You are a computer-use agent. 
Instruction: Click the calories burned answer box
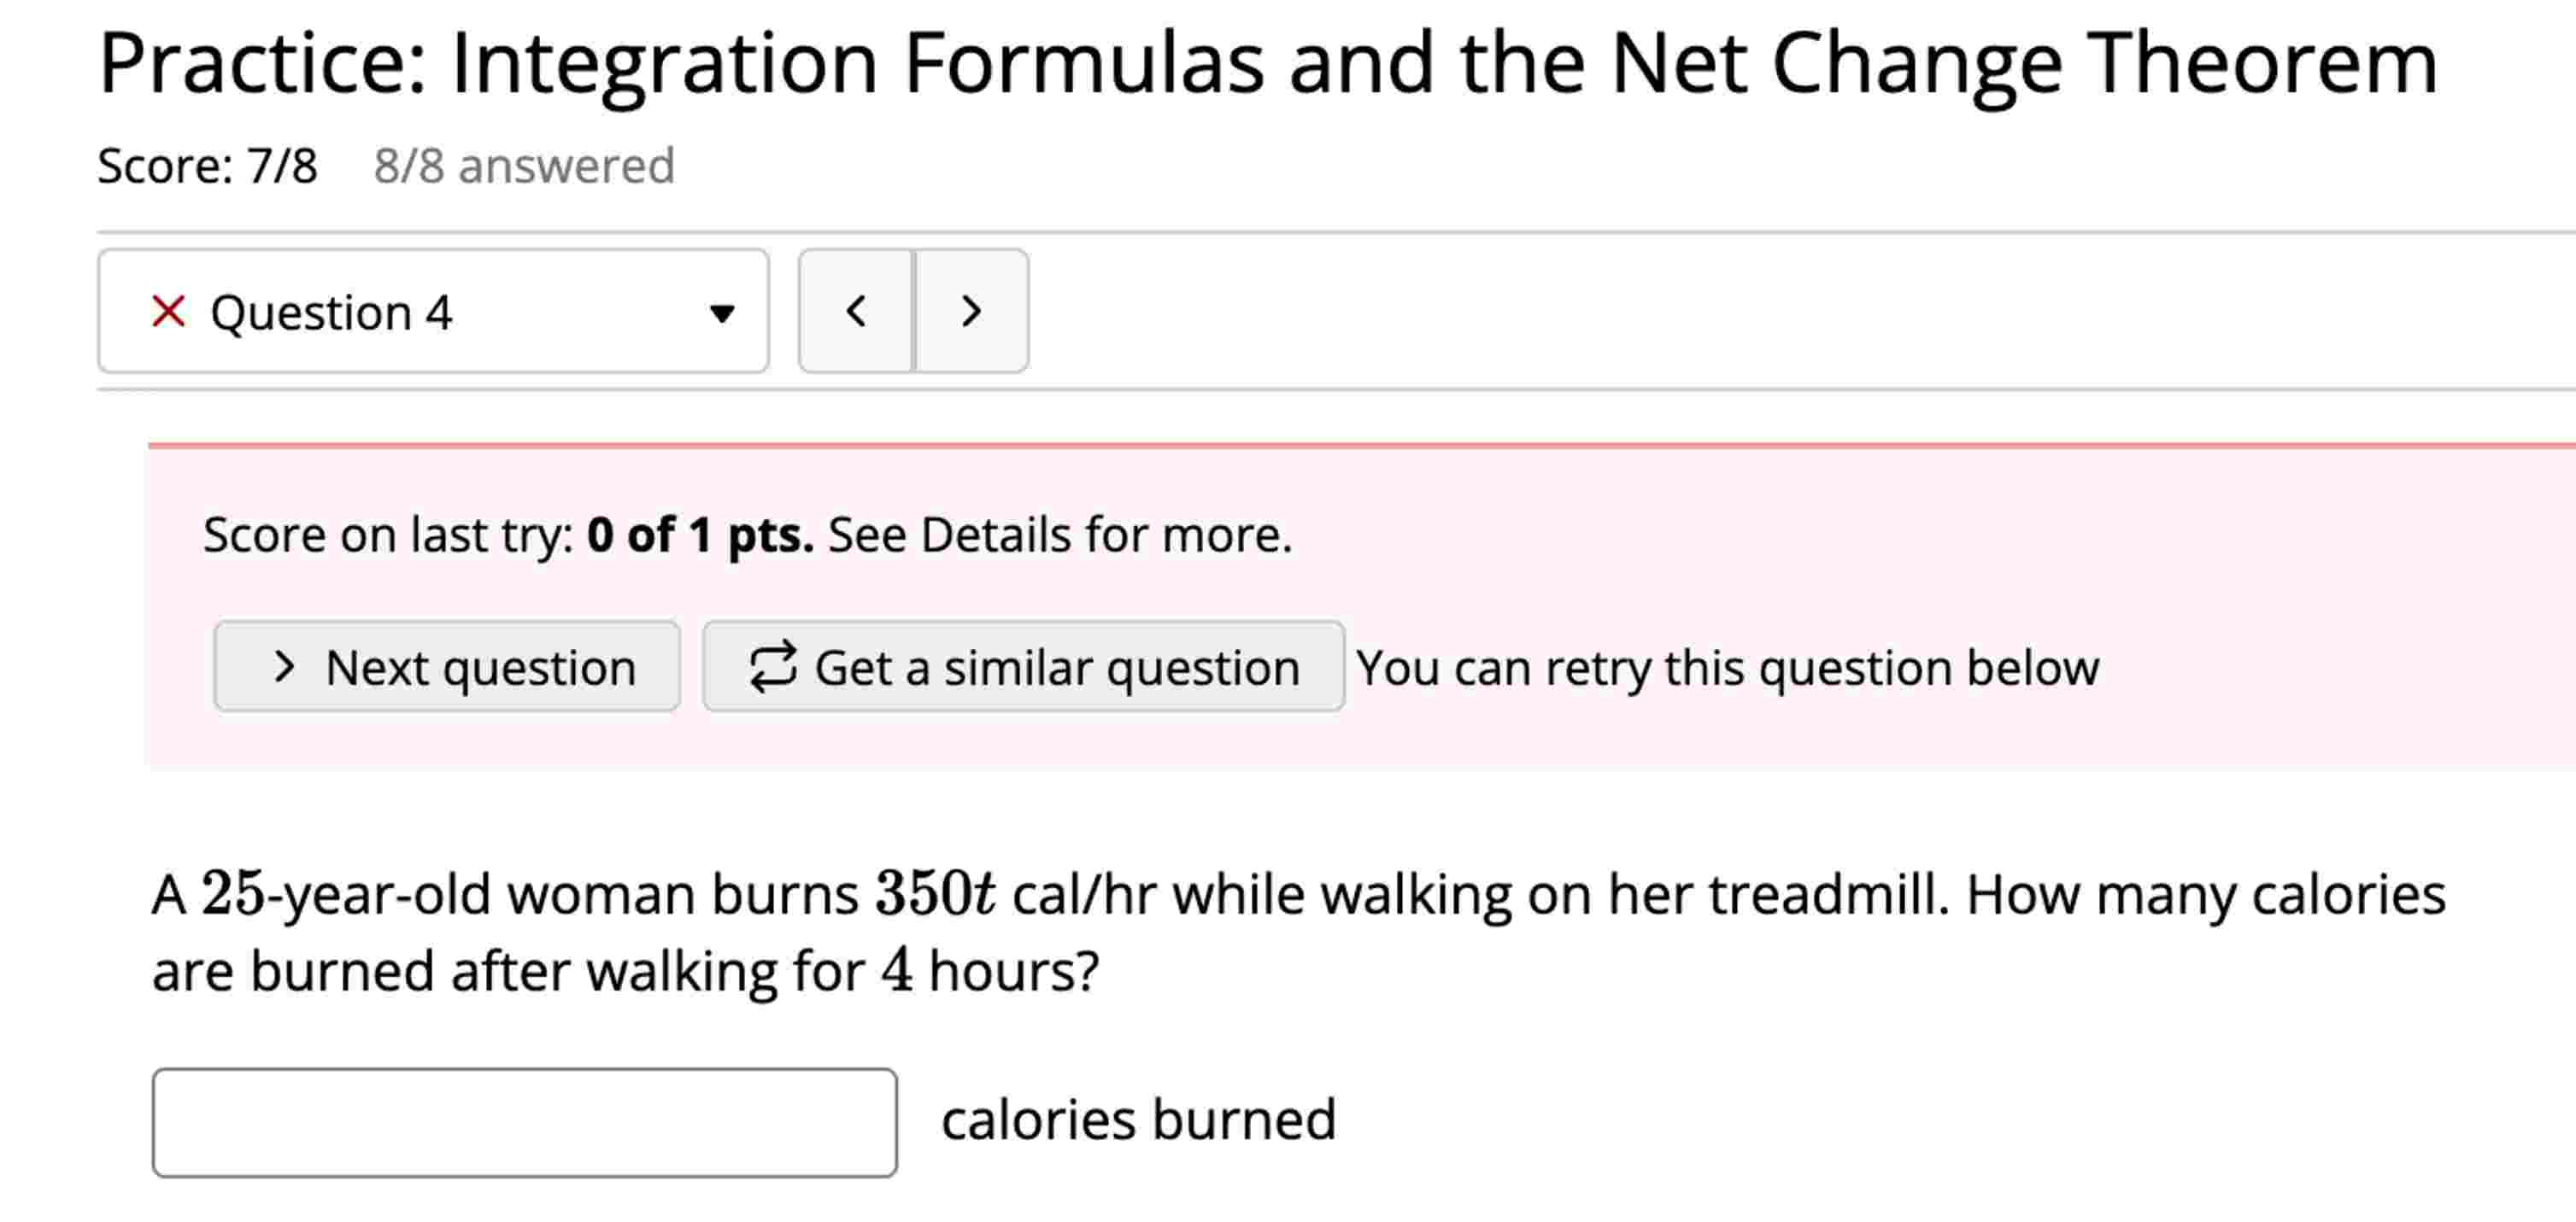coord(525,1122)
